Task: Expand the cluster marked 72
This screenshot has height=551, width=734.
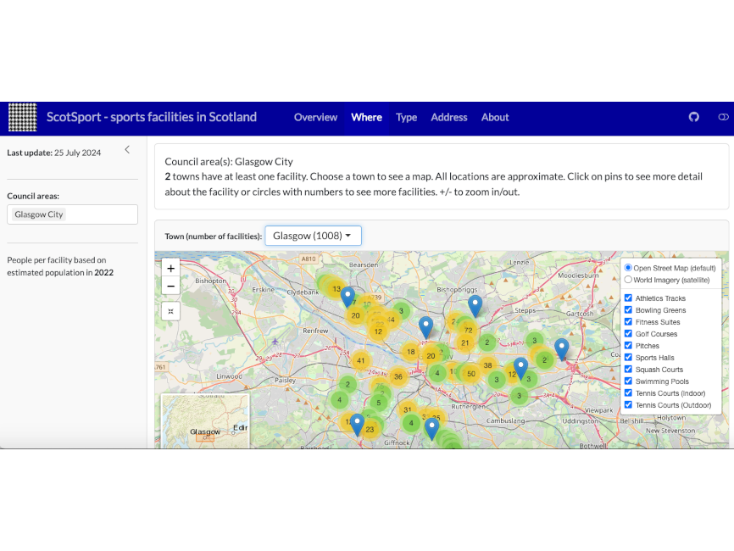Action: (468, 330)
